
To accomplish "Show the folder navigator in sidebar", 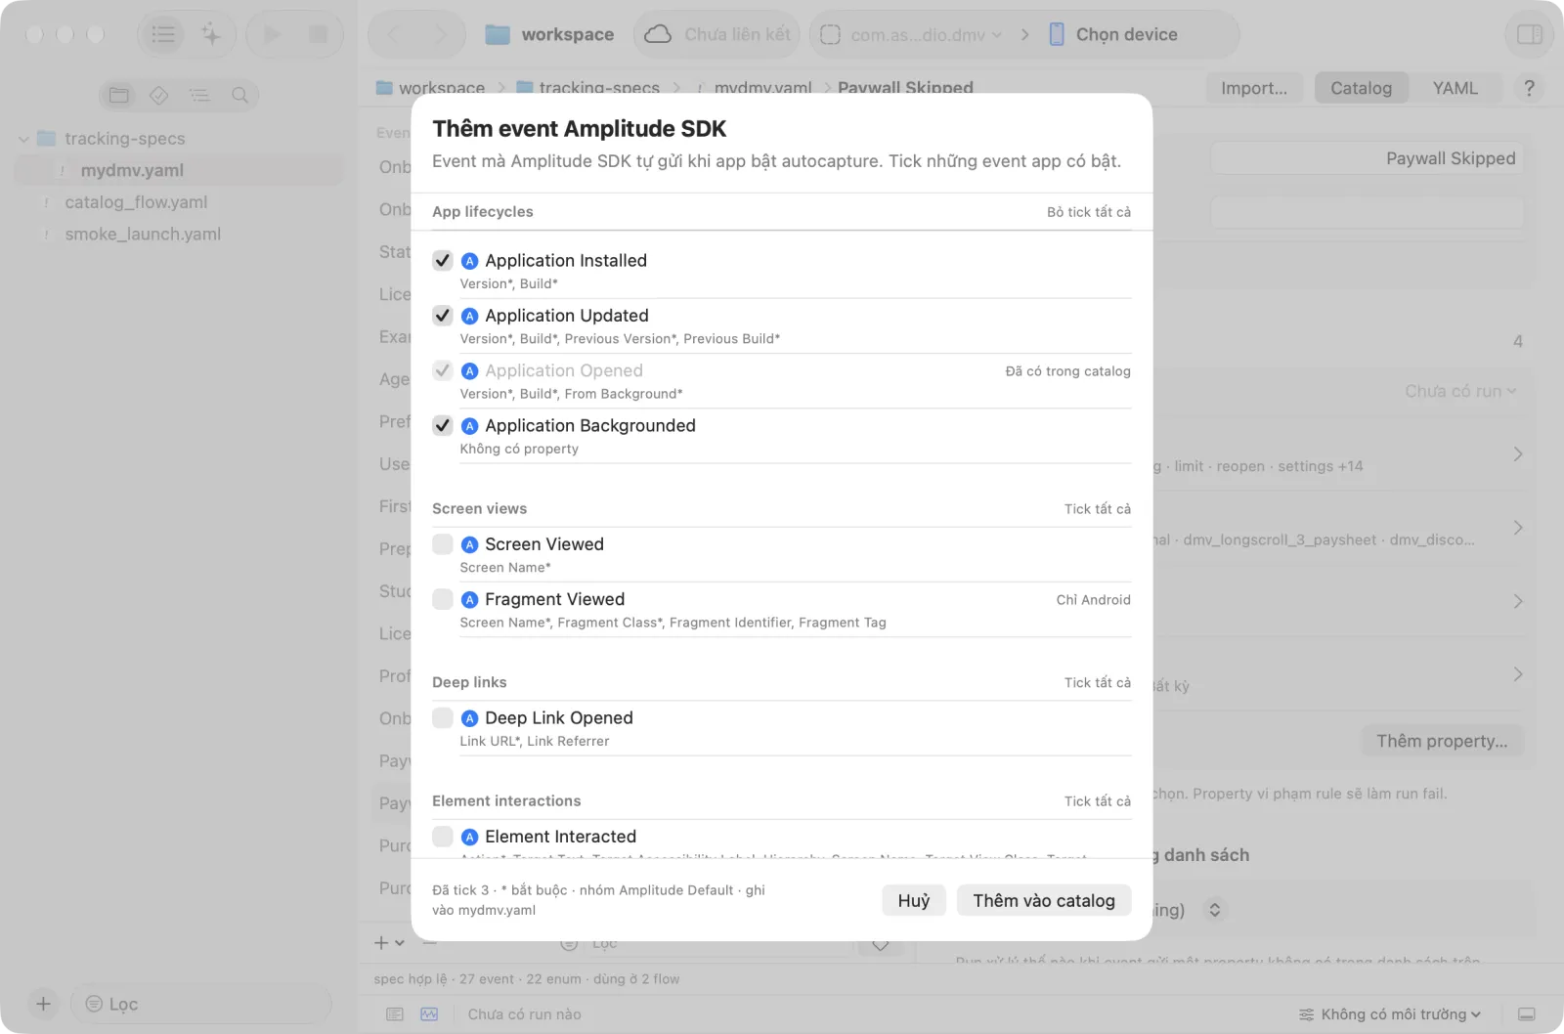I will pos(119,95).
